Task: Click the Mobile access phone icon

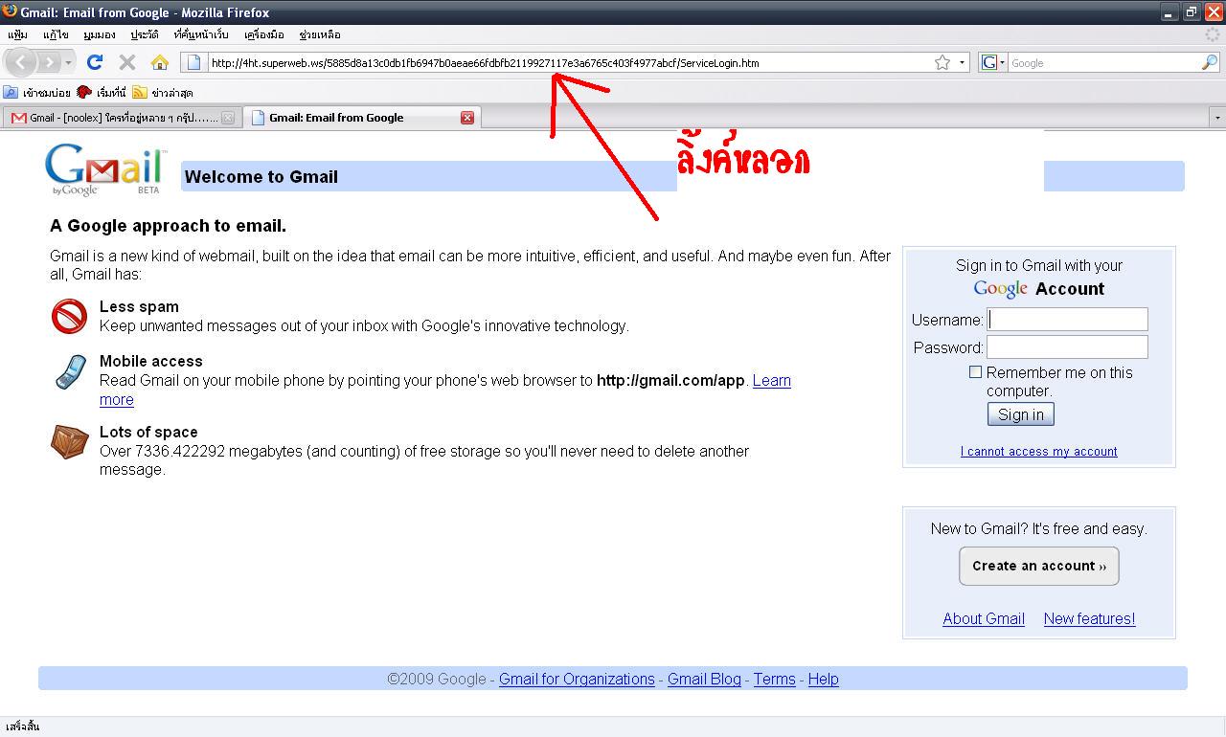Action: (69, 371)
